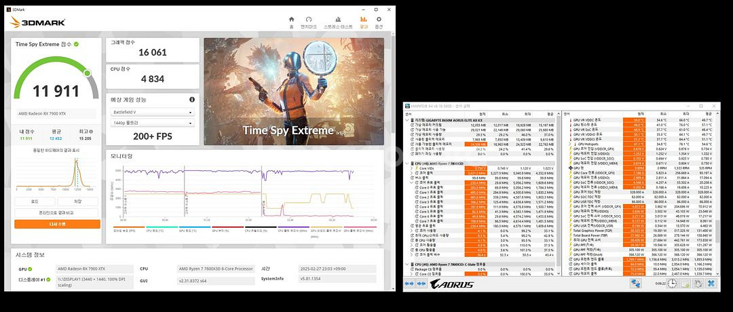
Task: Toggle the pink GPU clock frequency legend series
Action: pos(360,229)
